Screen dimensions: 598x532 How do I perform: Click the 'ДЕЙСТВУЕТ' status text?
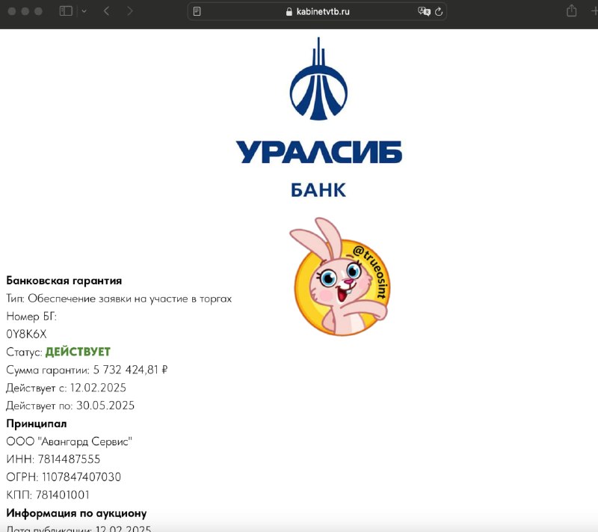[x=78, y=352]
